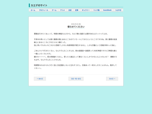Select アニメ in navigation bar

[x=62, y=10]
